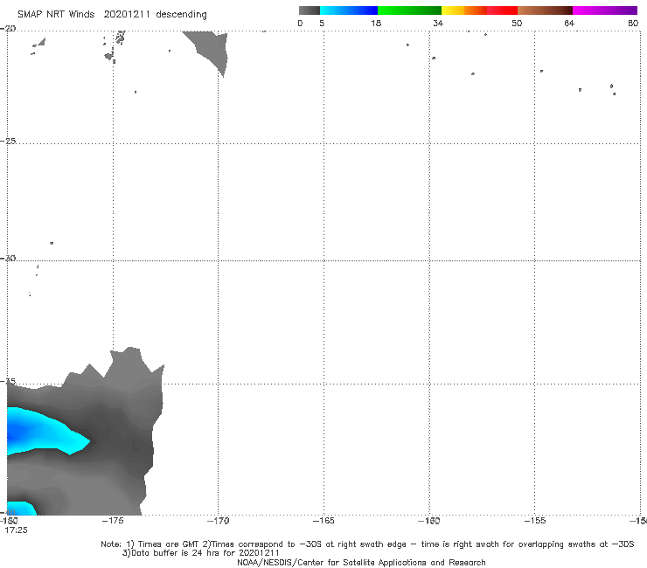Screen dimensions: 647x568
Task: Click the word "descending" in the title
Action: [x=181, y=15]
